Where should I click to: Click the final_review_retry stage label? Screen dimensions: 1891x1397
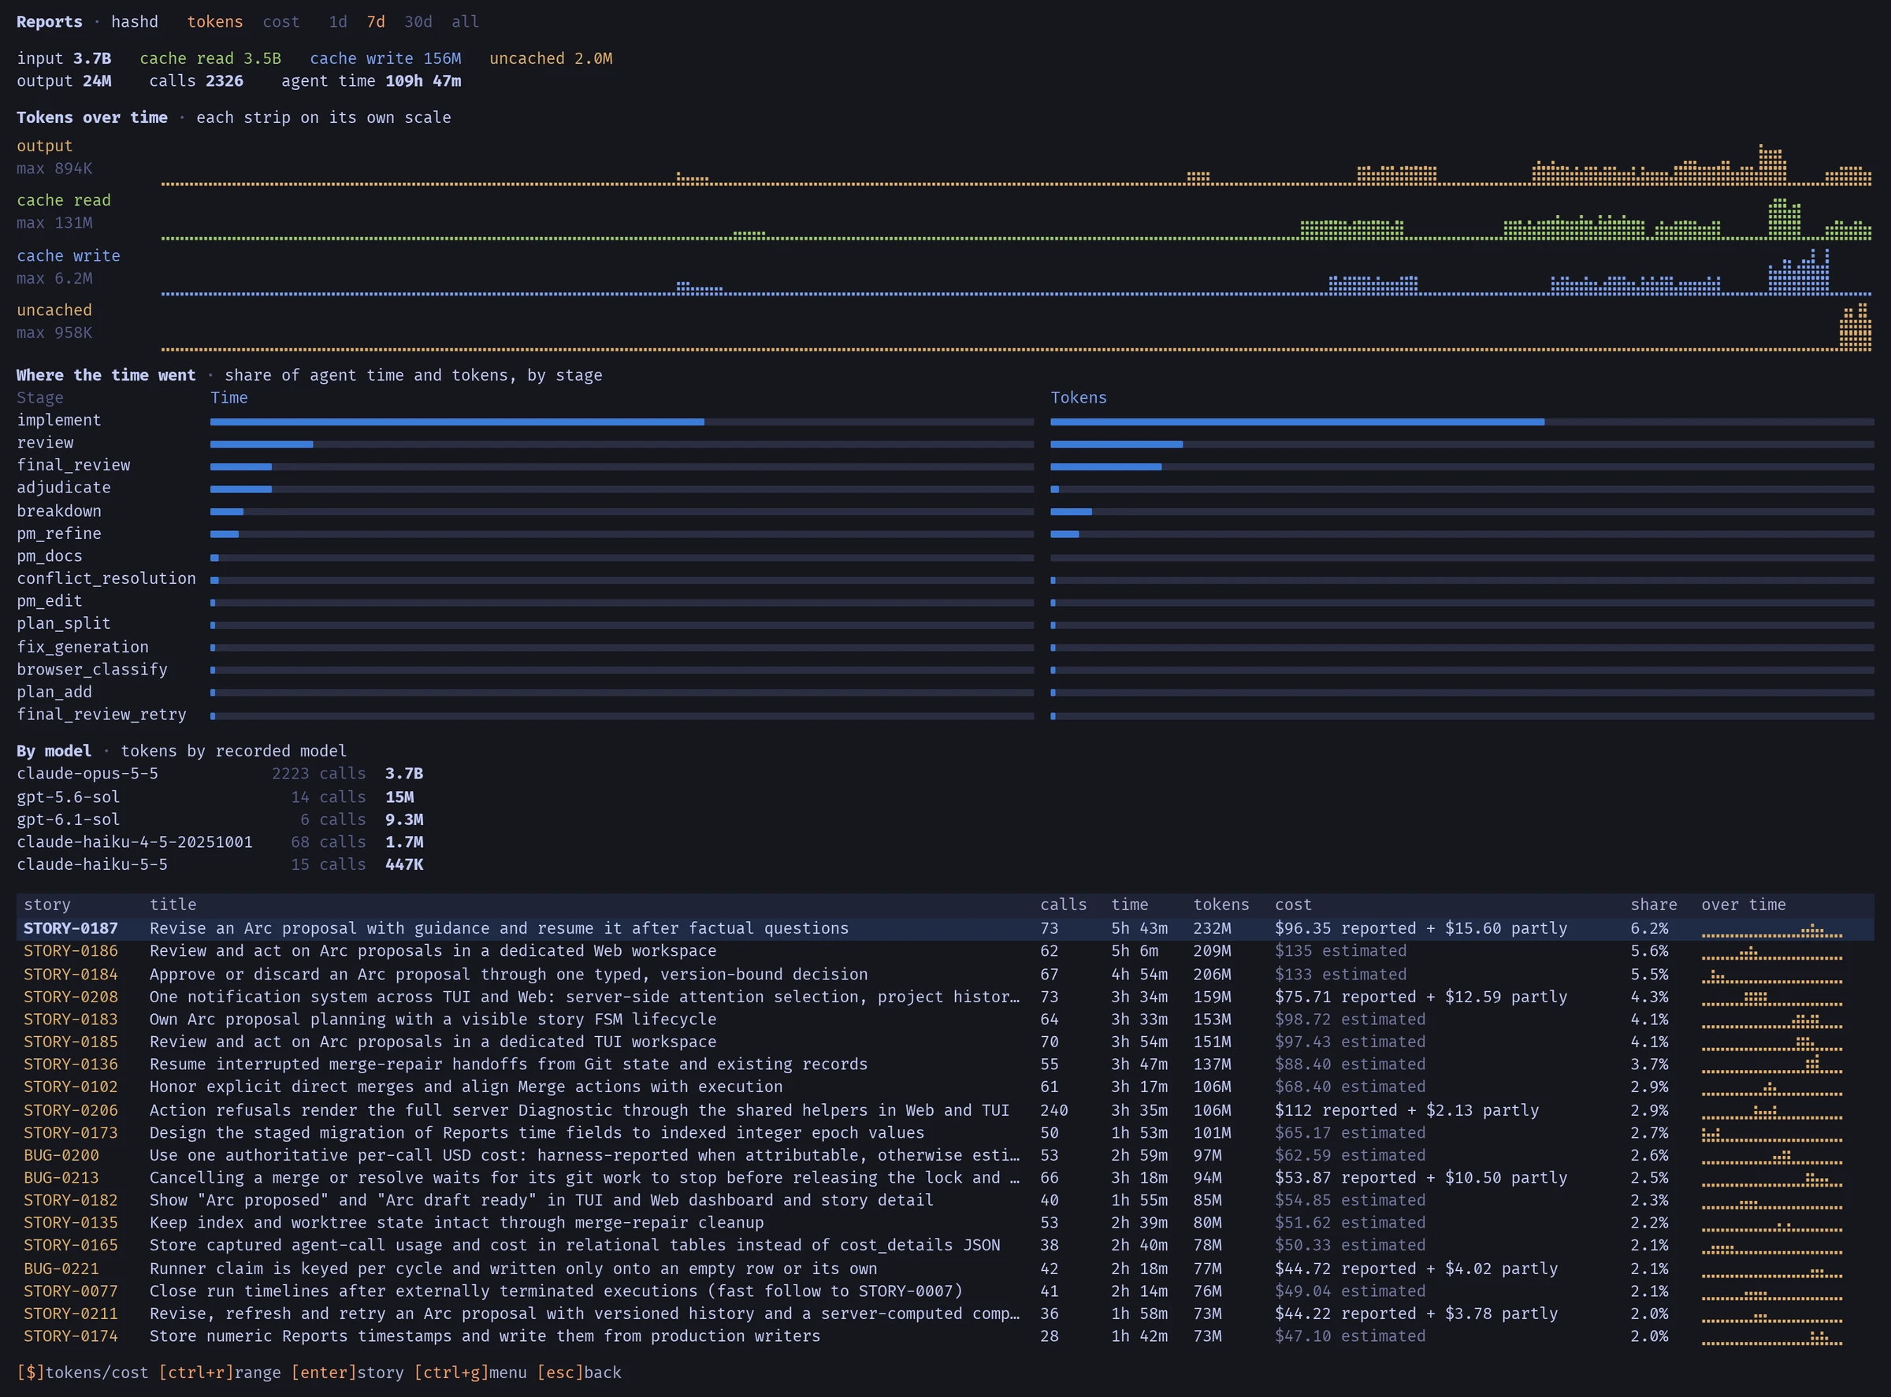point(102,715)
